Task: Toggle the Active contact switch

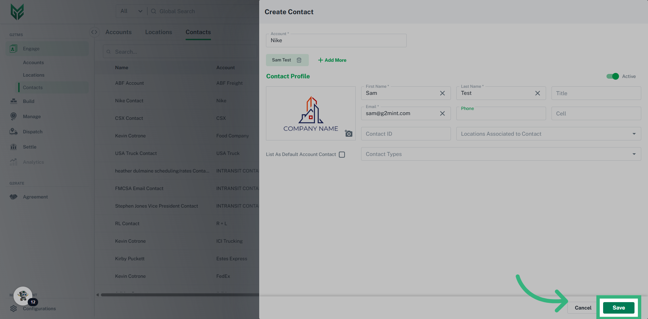Action: 612,76
